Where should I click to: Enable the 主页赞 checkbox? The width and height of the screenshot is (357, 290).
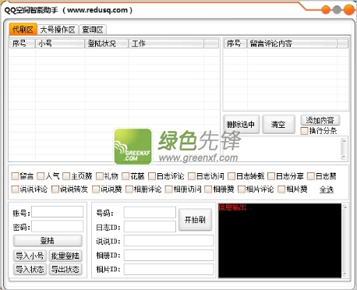66,176
